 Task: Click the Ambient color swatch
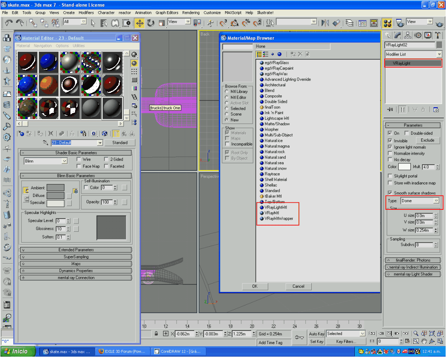(x=56, y=188)
